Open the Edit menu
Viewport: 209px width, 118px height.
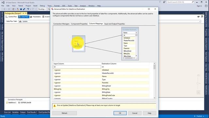8,6
